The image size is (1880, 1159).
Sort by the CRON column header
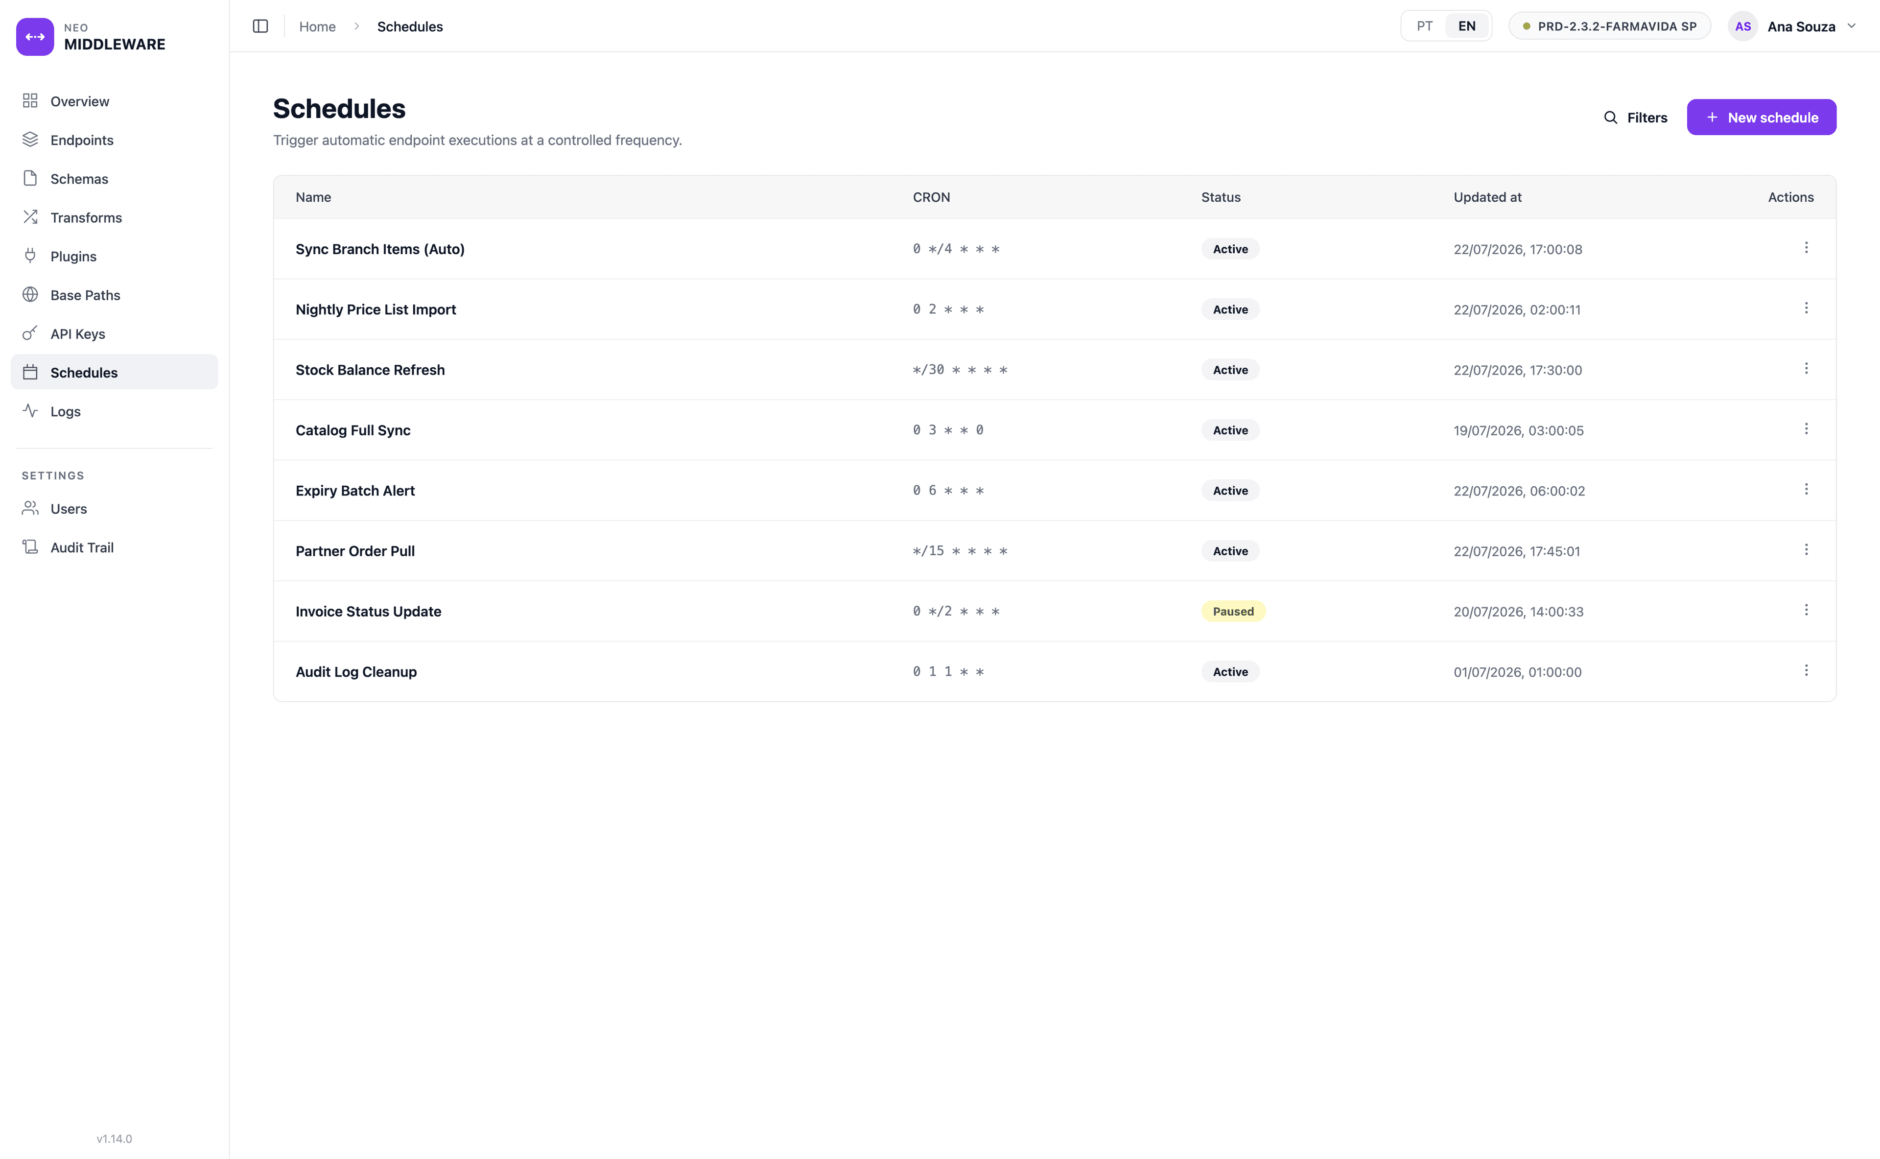(x=931, y=197)
